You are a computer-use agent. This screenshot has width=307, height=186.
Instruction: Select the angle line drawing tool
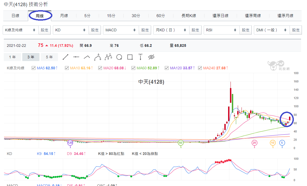87,57
